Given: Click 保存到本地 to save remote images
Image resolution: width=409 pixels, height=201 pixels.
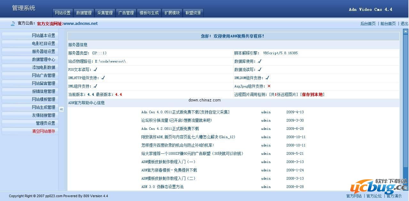Looking at the screenshot, I should click(x=312, y=94).
